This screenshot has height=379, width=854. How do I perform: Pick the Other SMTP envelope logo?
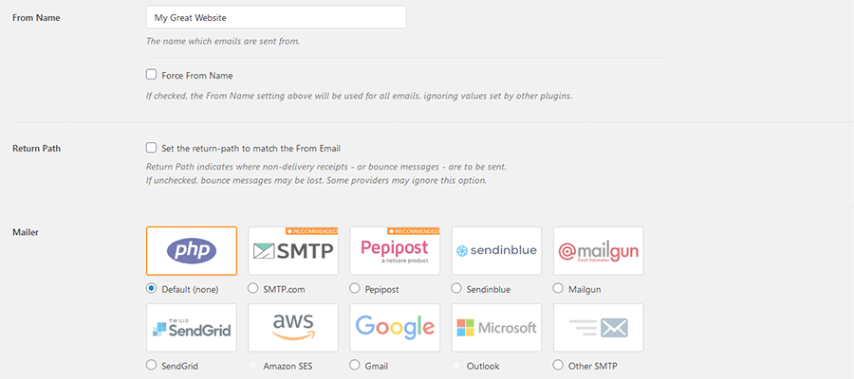pyautogui.click(x=598, y=327)
